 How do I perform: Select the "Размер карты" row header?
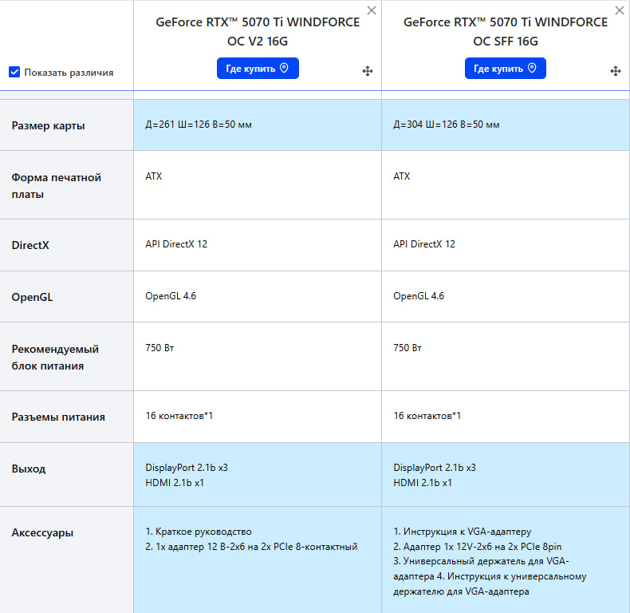coord(48,125)
